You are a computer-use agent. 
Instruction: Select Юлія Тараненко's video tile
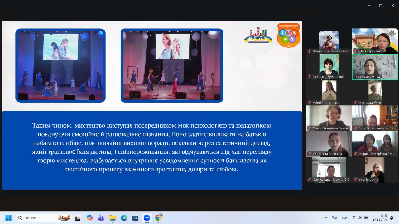pyautogui.click(x=375, y=41)
